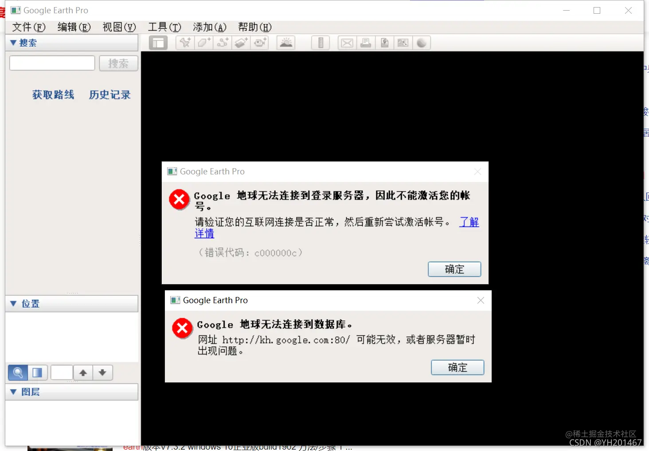Open the 编辑(E) menu
The width and height of the screenshot is (649, 451).
[x=74, y=27]
